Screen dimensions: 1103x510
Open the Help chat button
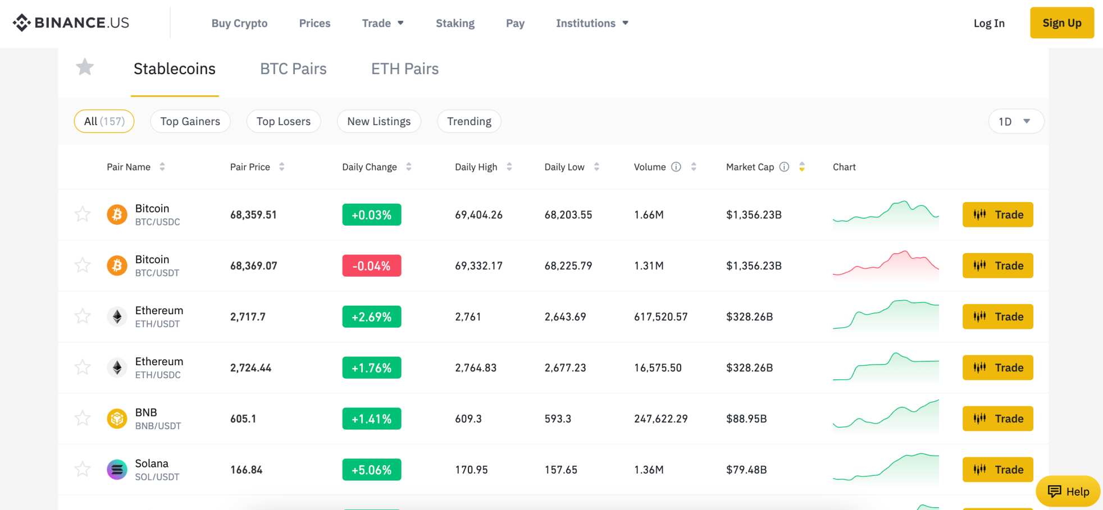[x=1068, y=491]
